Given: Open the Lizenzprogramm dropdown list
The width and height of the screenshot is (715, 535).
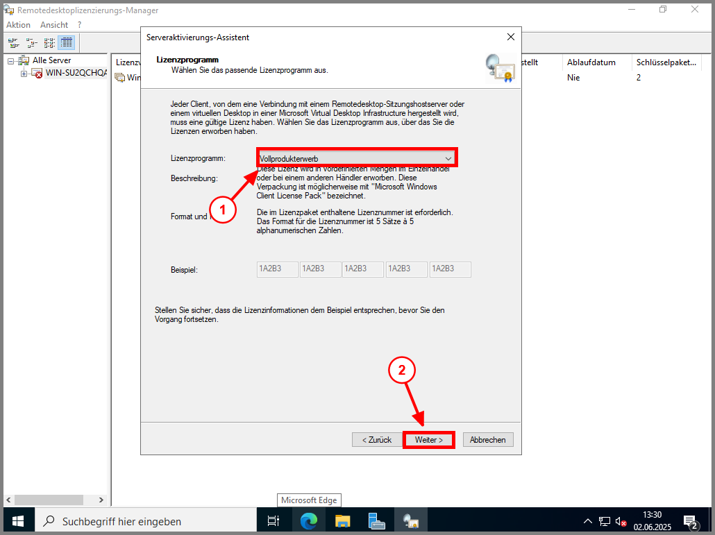Looking at the screenshot, I should 448,158.
